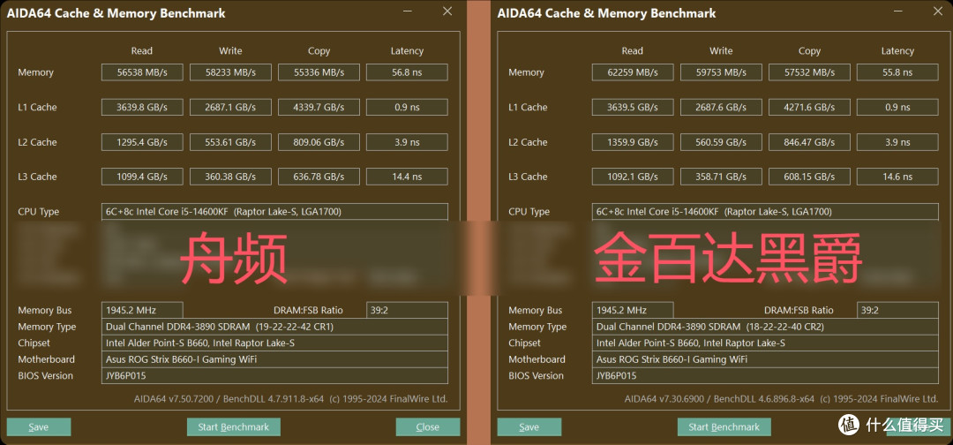This screenshot has width=953, height=445.
Task: Click the DRAM:FSB Ratio 39:2 field in v7.30.6900 window
Action: (897, 310)
